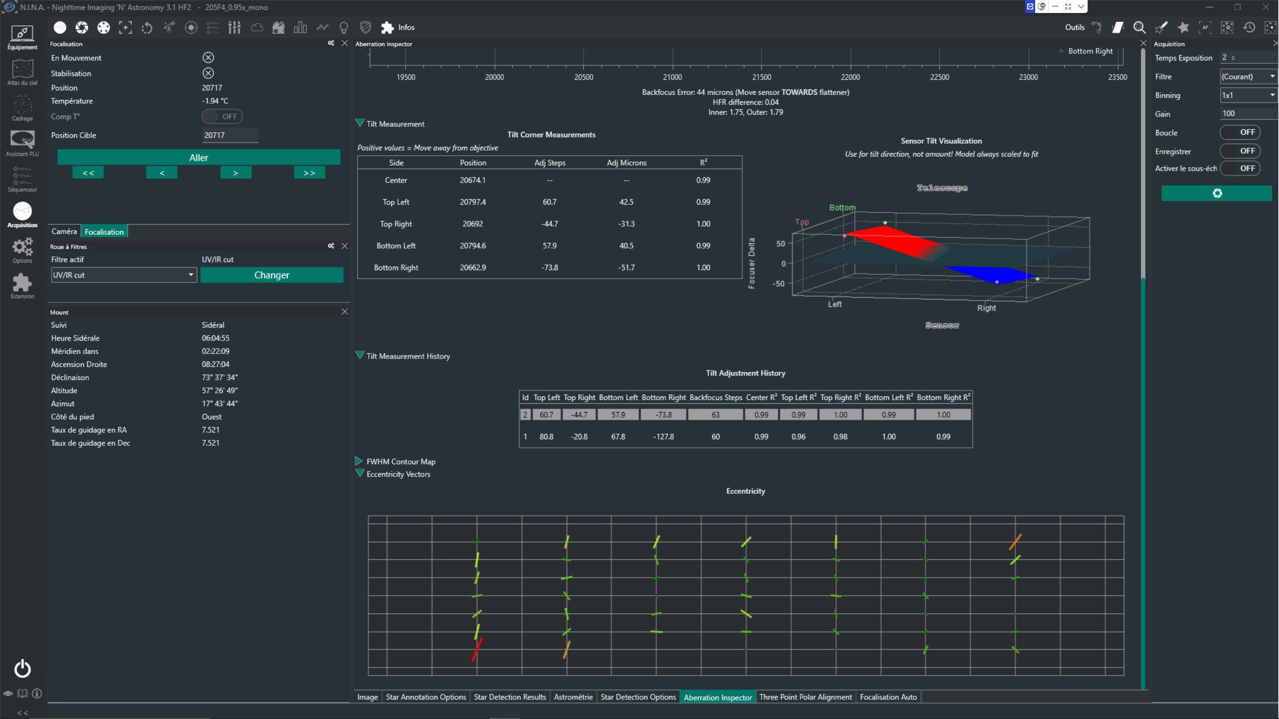This screenshot has width=1279, height=719.
Task: Click the Aberration Inspector vertical scrollbar
Action: coord(1143,369)
